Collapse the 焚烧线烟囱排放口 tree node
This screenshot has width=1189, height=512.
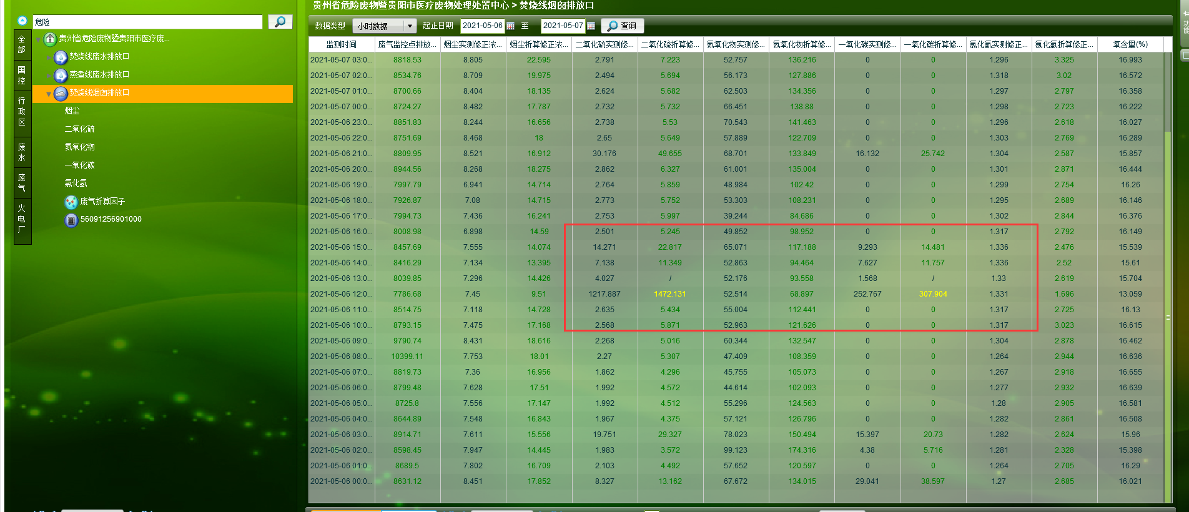pyautogui.click(x=49, y=94)
